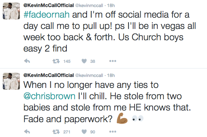Retweet the #fadeornah tweet
The height and width of the screenshot is (137, 207).
tap(56, 61)
